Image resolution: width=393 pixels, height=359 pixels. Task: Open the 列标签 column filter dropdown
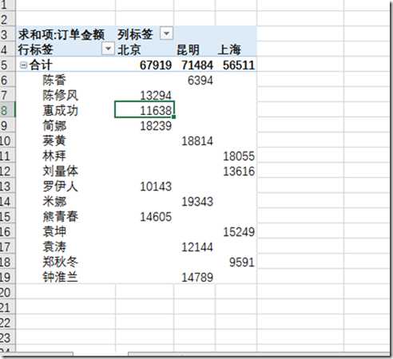click(x=166, y=34)
